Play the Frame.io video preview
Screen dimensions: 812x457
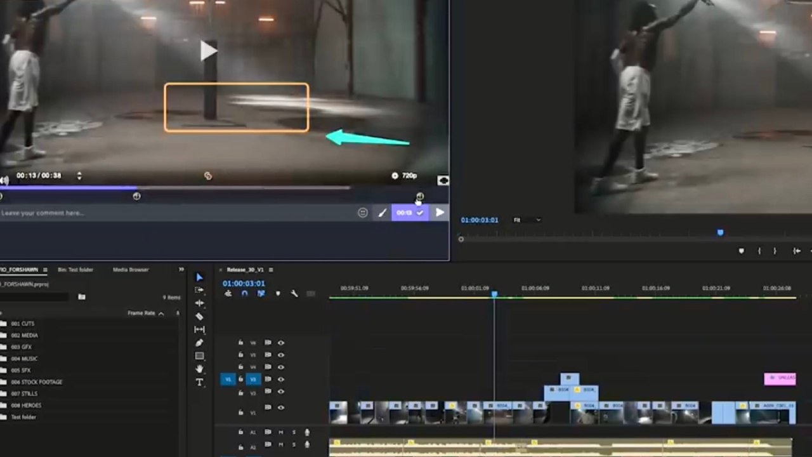[209, 51]
